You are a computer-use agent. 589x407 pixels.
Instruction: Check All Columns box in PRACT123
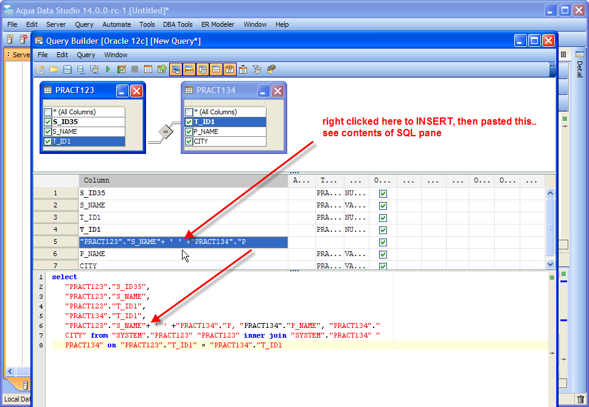click(x=47, y=112)
